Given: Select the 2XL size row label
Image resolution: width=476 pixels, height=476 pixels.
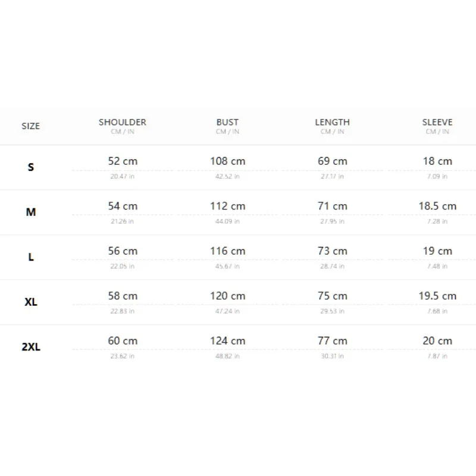Looking at the screenshot, I should (31, 347).
